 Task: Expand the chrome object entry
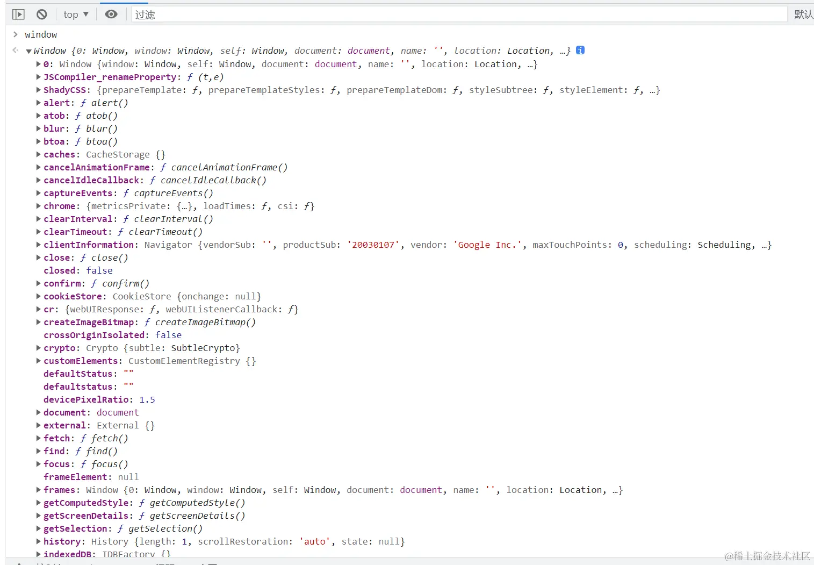pyautogui.click(x=39, y=206)
